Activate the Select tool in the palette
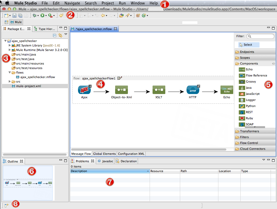The height and width of the screenshot is (209, 277). pyautogui.click(x=248, y=45)
